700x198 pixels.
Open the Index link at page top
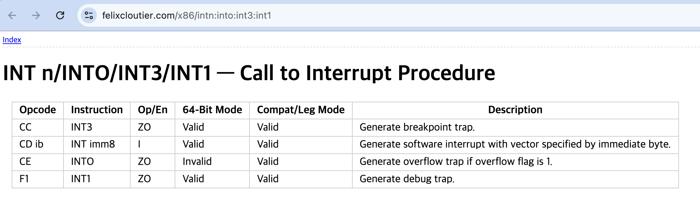pyautogui.click(x=11, y=40)
